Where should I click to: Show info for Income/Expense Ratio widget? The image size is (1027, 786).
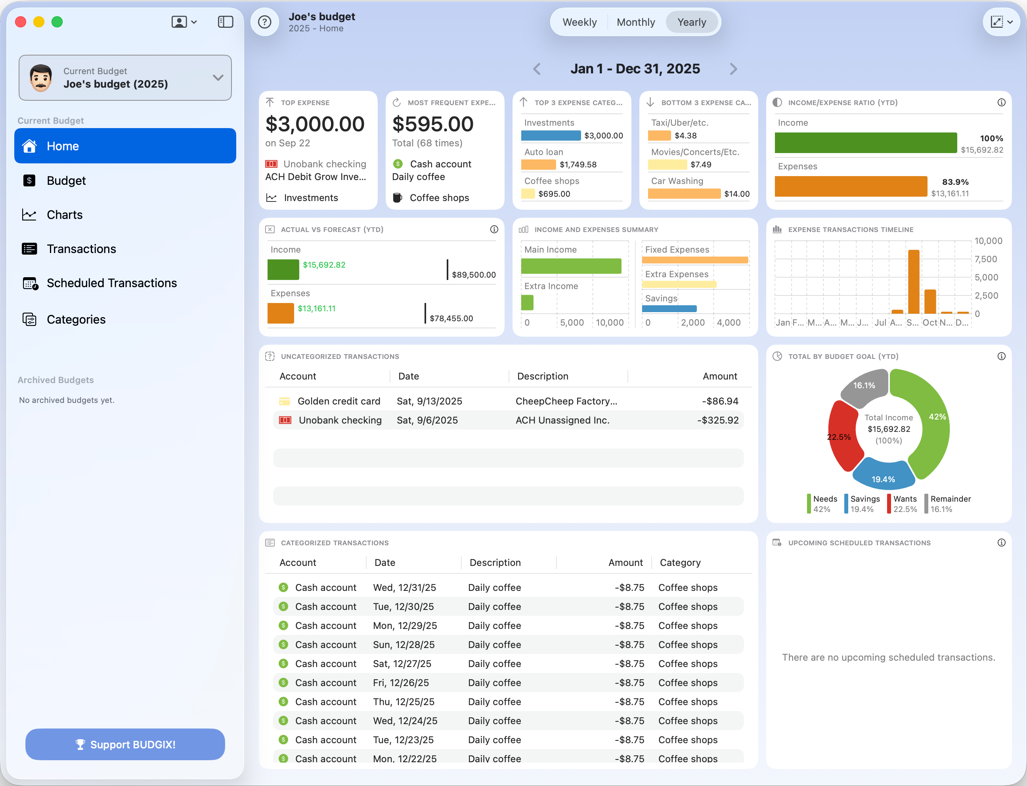click(1001, 102)
